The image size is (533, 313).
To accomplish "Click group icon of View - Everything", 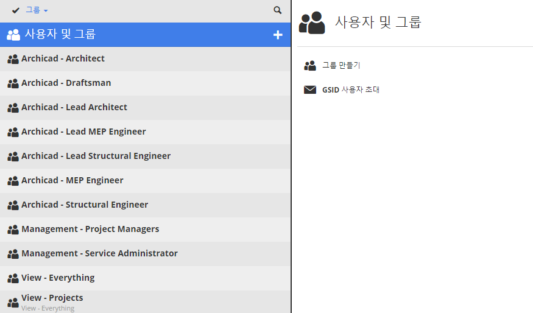I will (x=13, y=278).
